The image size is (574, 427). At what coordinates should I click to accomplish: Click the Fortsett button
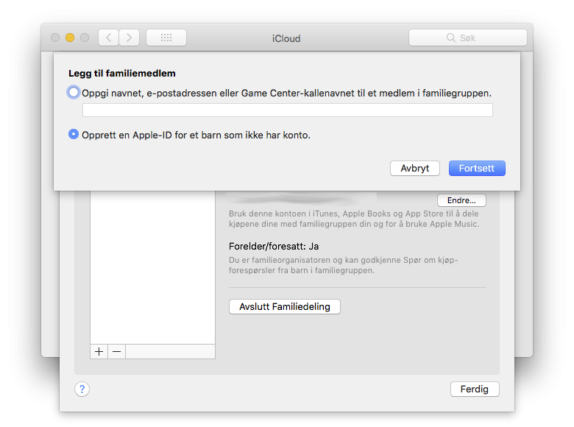point(477,168)
